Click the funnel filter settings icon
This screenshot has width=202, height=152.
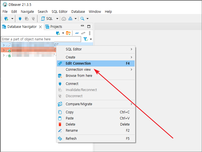[85, 39]
